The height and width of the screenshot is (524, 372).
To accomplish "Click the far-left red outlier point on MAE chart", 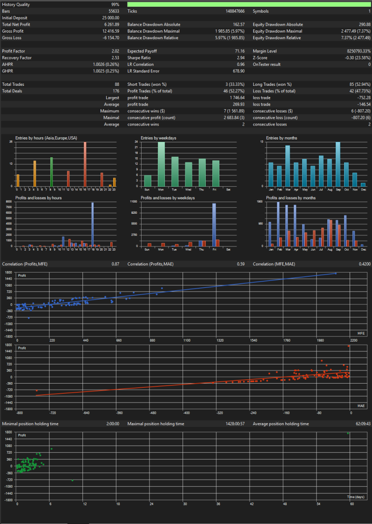I will click(x=37, y=391).
